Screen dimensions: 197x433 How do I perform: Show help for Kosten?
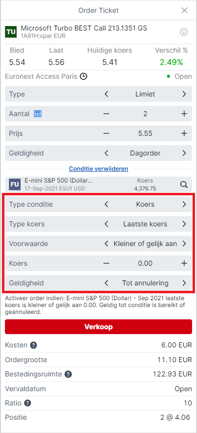[33, 345]
